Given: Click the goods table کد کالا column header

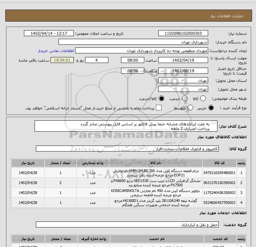Looking at the screenshot, I should coord(219,163).
